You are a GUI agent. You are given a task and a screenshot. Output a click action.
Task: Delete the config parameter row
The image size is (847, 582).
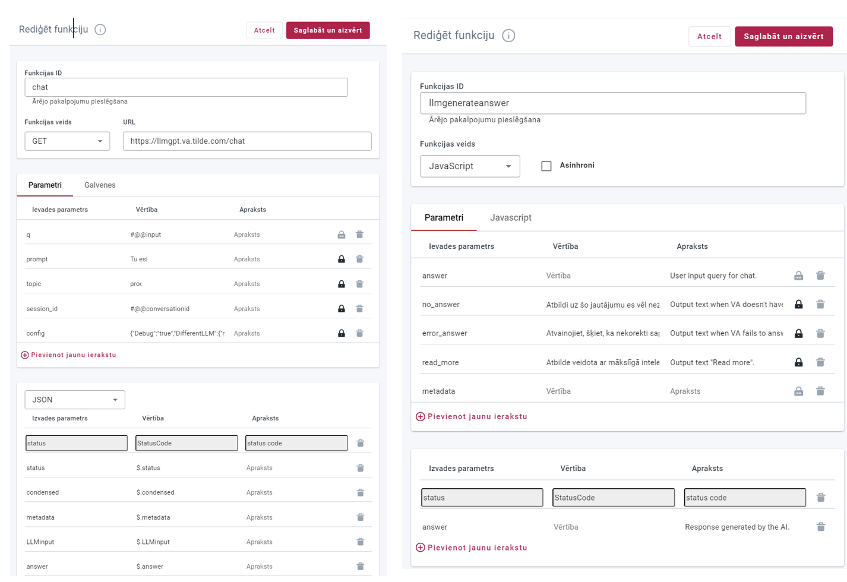[x=359, y=333]
